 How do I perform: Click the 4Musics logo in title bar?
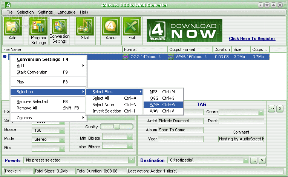(x=8, y=5)
